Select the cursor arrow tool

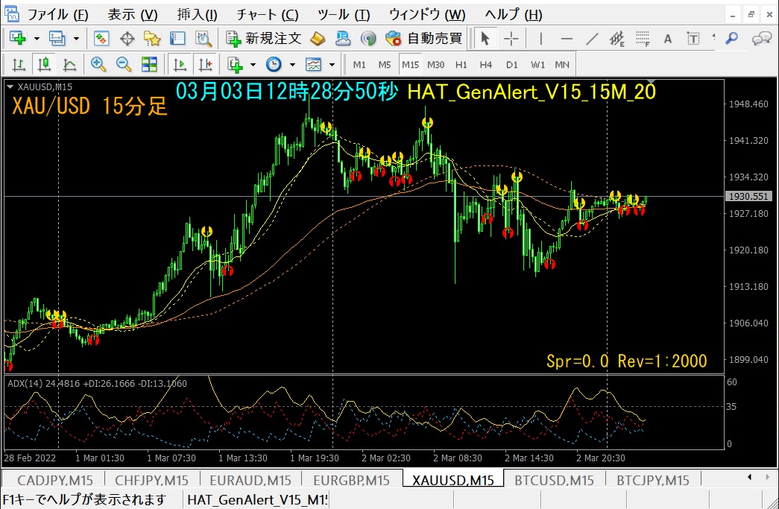485,38
